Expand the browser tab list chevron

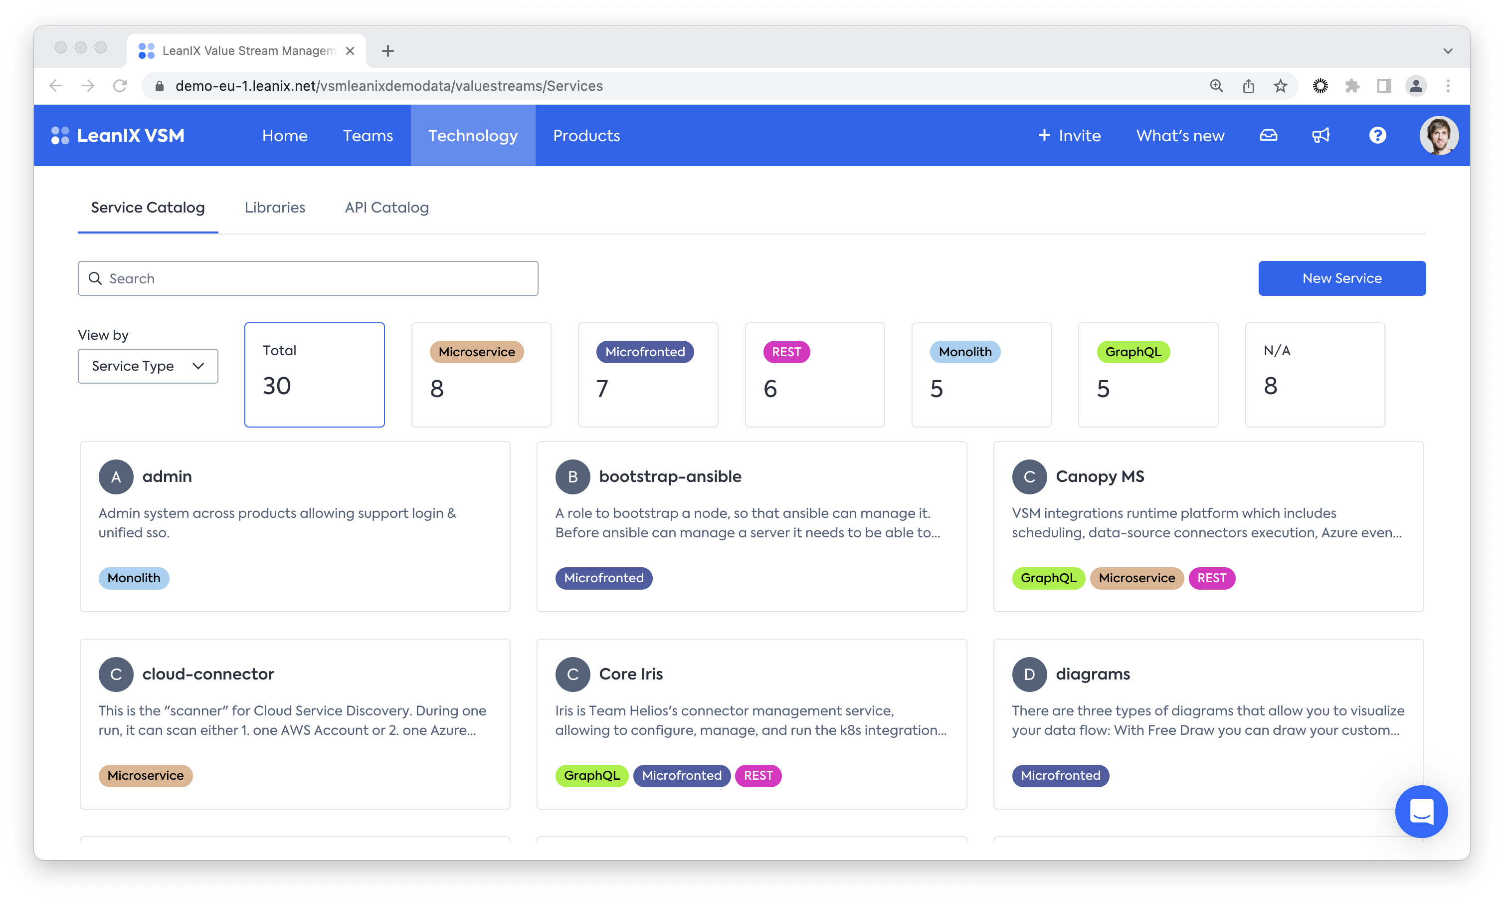point(1448,51)
